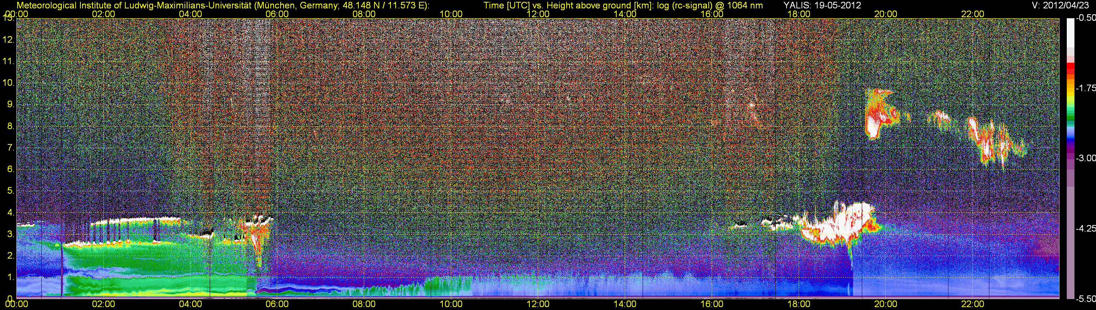This screenshot has height=310, width=1096.
Task: Click the height axis label '9.'
Action: click(11, 104)
